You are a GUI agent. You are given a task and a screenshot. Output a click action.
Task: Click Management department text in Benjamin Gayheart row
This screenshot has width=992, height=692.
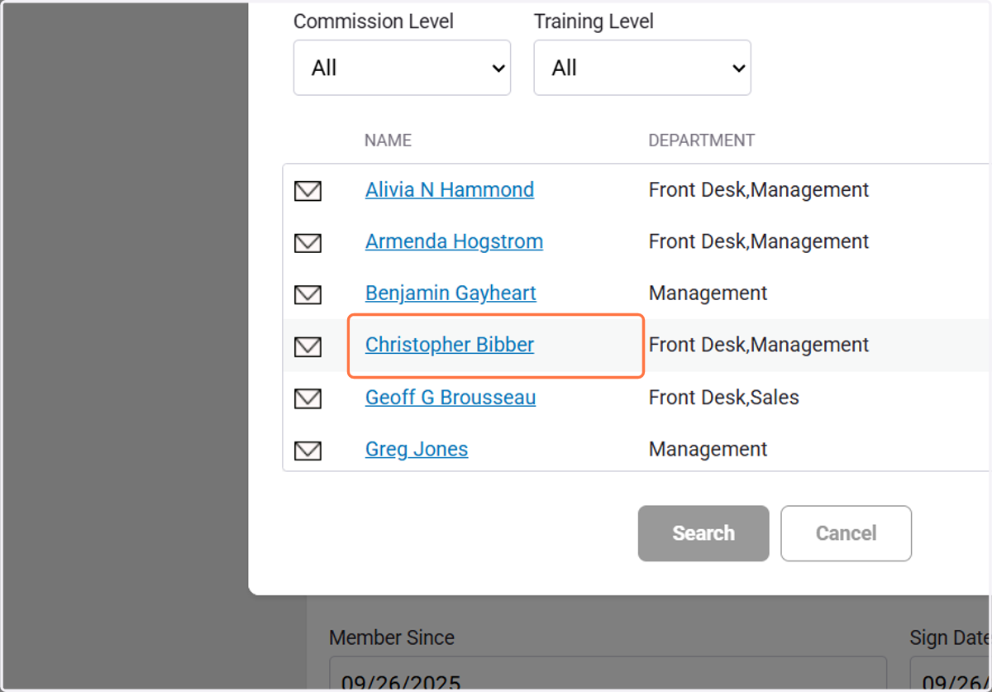coord(708,293)
